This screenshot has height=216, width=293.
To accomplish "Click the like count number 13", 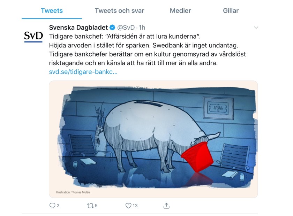I will coord(135,206).
